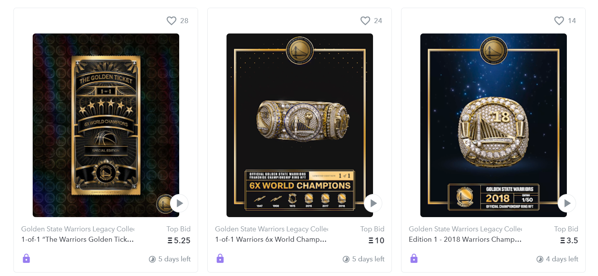Image resolution: width=598 pixels, height=276 pixels.
Task: Open the Edition 1 - 2018 Warriors Champ… title
Action: pyautogui.click(x=465, y=239)
